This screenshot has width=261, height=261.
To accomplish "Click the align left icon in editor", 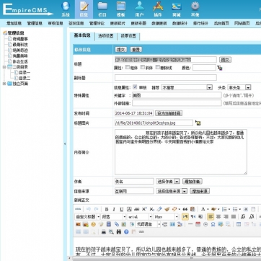I will click(x=211, y=217).
